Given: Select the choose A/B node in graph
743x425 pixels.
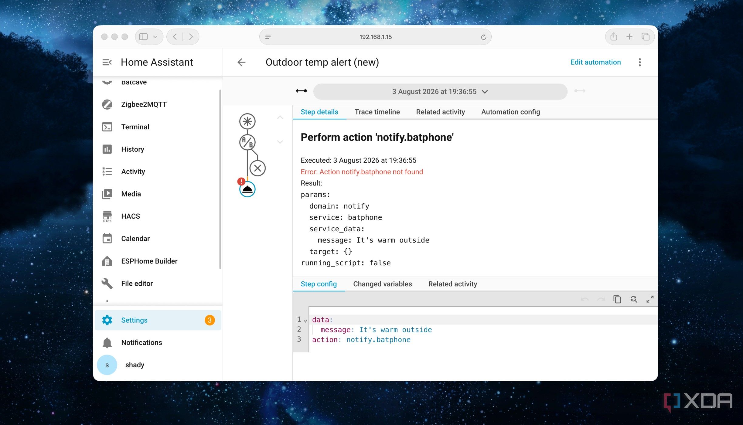Looking at the screenshot, I should point(247,142).
